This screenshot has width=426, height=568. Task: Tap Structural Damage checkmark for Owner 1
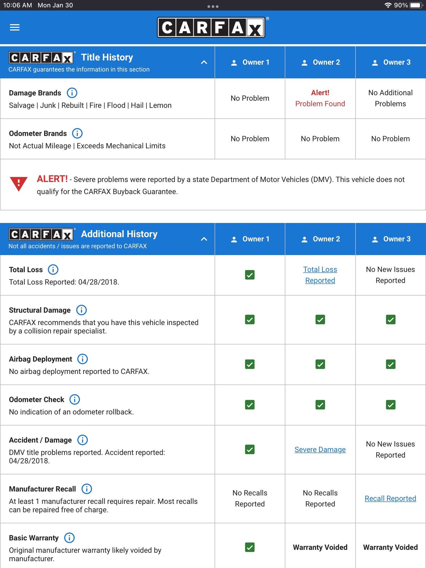point(250,319)
